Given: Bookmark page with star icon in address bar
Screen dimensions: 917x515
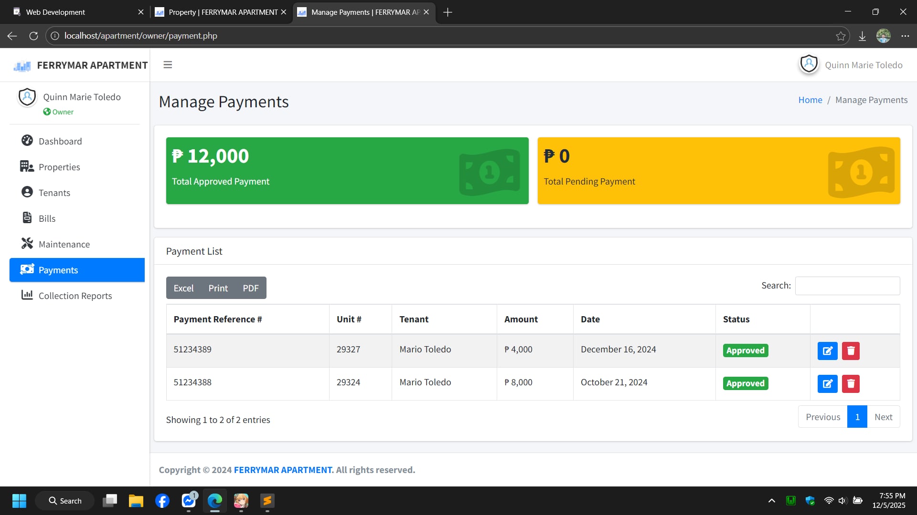Looking at the screenshot, I should click(x=841, y=36).
